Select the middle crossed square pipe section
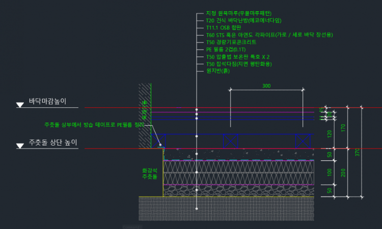Viewport: 382px width, 229px height. [x=231, y=141]
